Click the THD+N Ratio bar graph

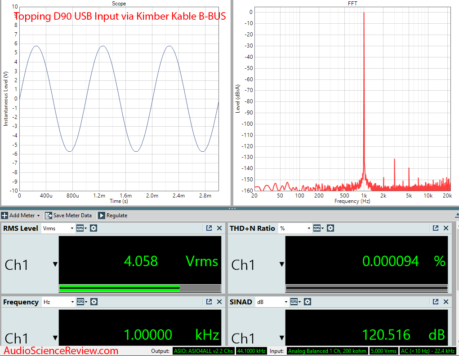point(366,288)
